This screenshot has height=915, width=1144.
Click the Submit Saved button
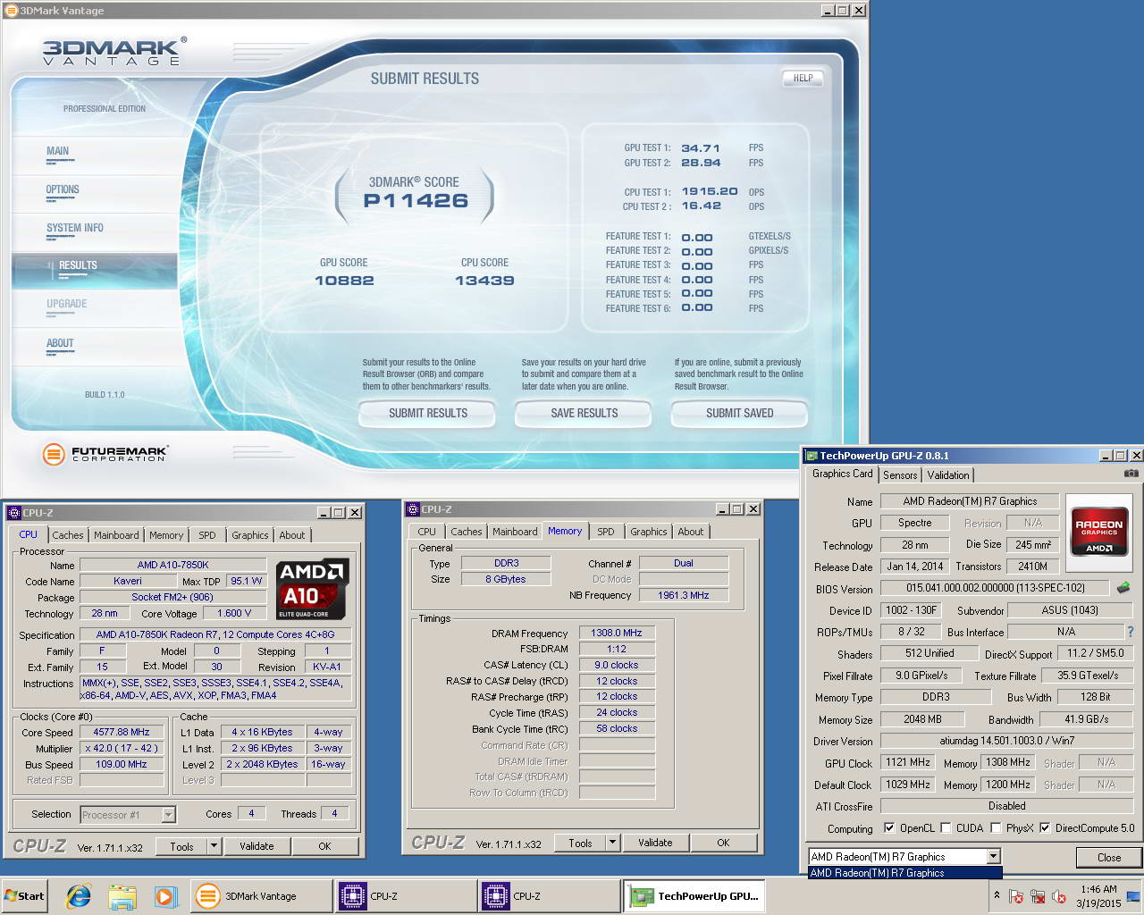[x=740, y=414]
